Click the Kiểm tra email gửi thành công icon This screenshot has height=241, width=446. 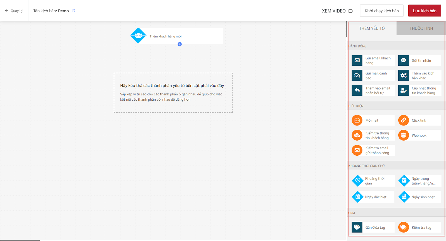[x=357, y=150]
